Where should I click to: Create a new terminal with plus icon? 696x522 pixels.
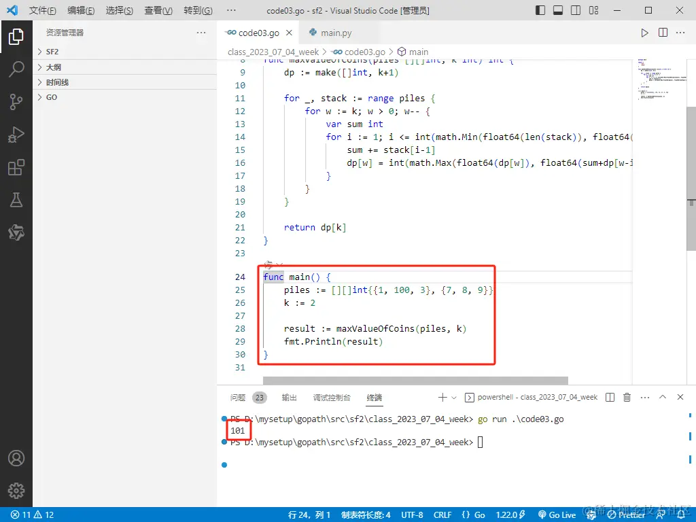442,397
